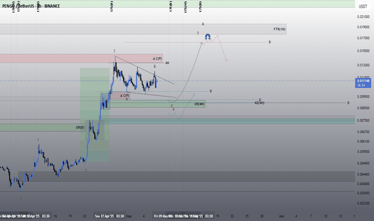
Task: Click the Jun label on time axis
Action: point(282,216)
